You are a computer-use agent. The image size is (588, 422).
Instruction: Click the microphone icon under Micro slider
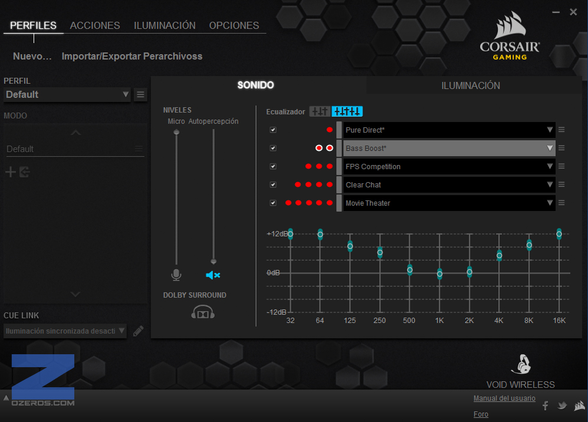click(176, 275)
